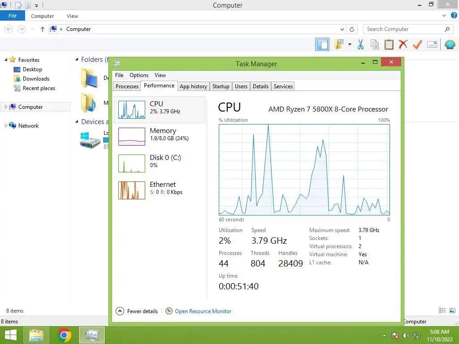The image size is (459, 344).
Task: Open the Computer ribbon tab
Action: click(x=43, y=16)
